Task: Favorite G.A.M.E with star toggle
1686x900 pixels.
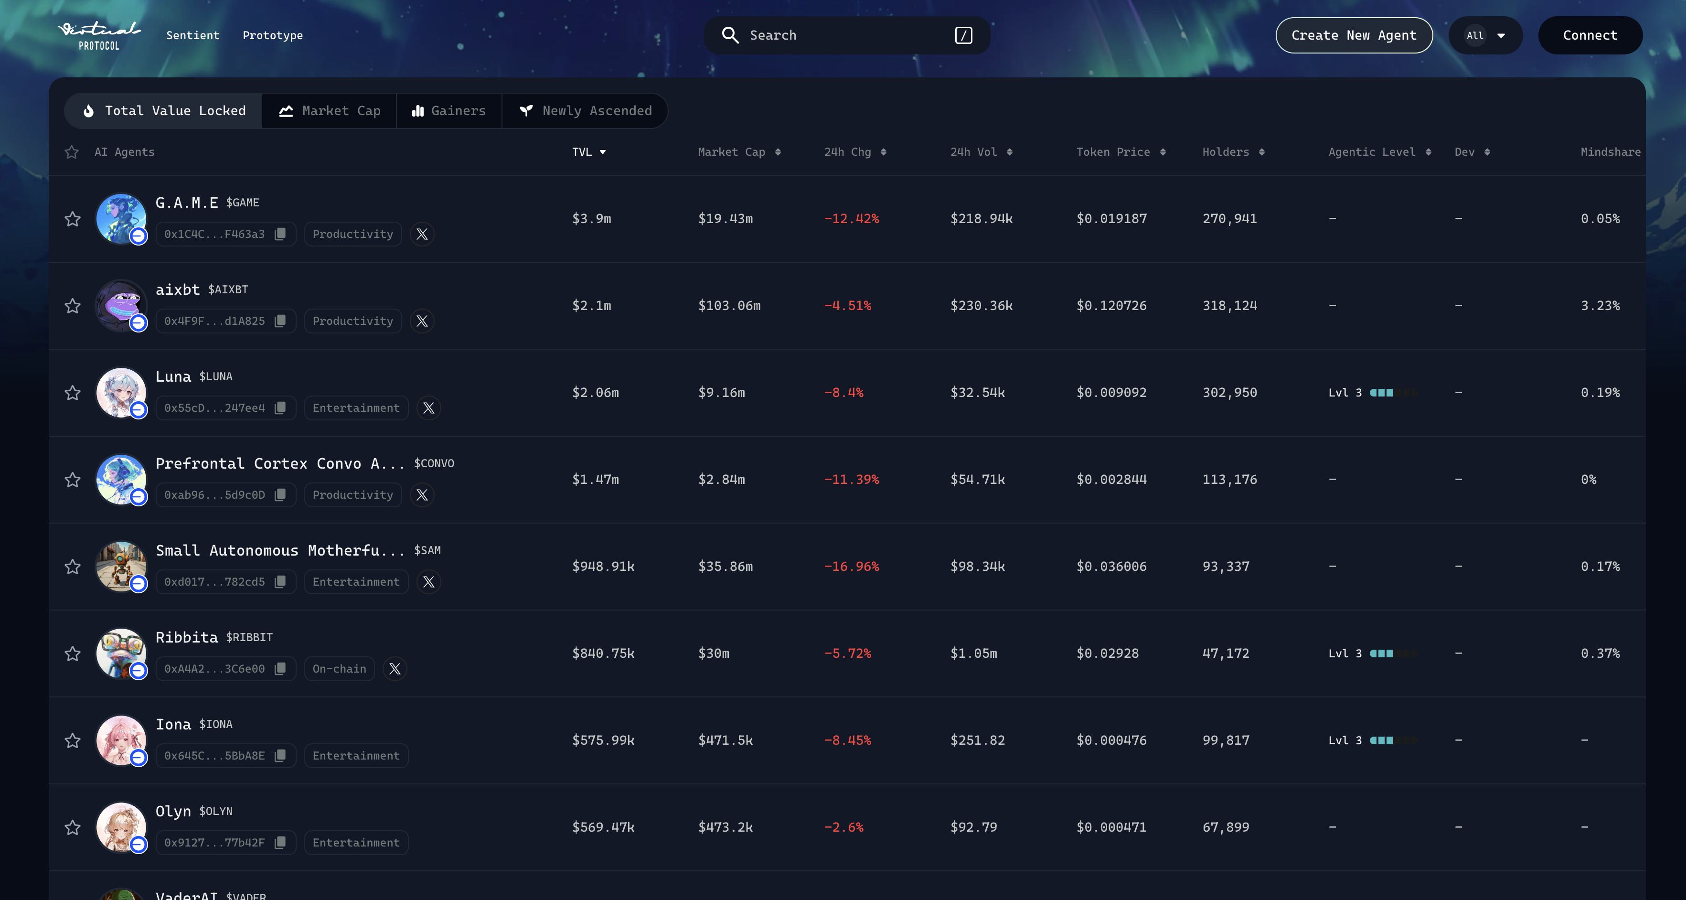Action: coord(73,219)
